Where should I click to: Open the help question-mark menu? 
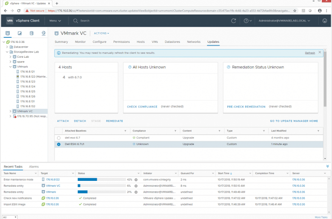pos(248,21)
